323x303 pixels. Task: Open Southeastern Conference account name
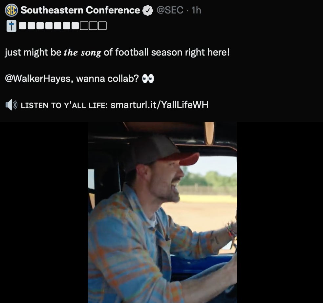click(80, 10)
